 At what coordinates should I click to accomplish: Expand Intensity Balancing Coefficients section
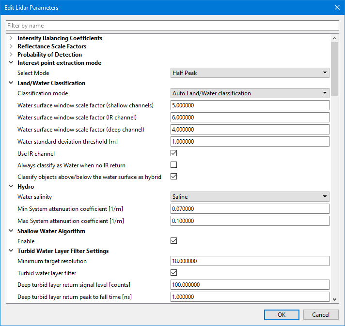tap(11, 38)
